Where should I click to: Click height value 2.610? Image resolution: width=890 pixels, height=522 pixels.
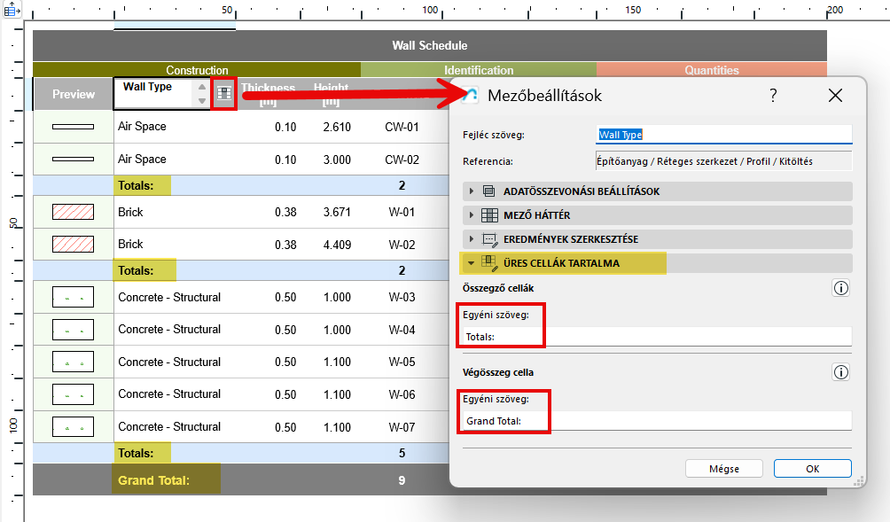coord(337,127)
